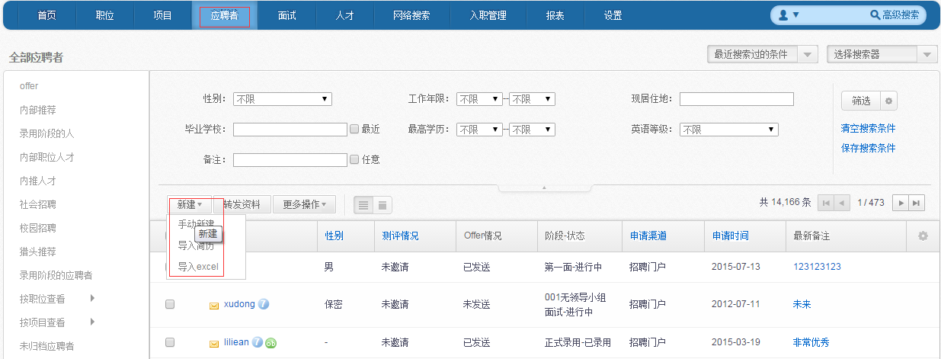
Task: Open the 报表 tab
Action: [555, 15]
